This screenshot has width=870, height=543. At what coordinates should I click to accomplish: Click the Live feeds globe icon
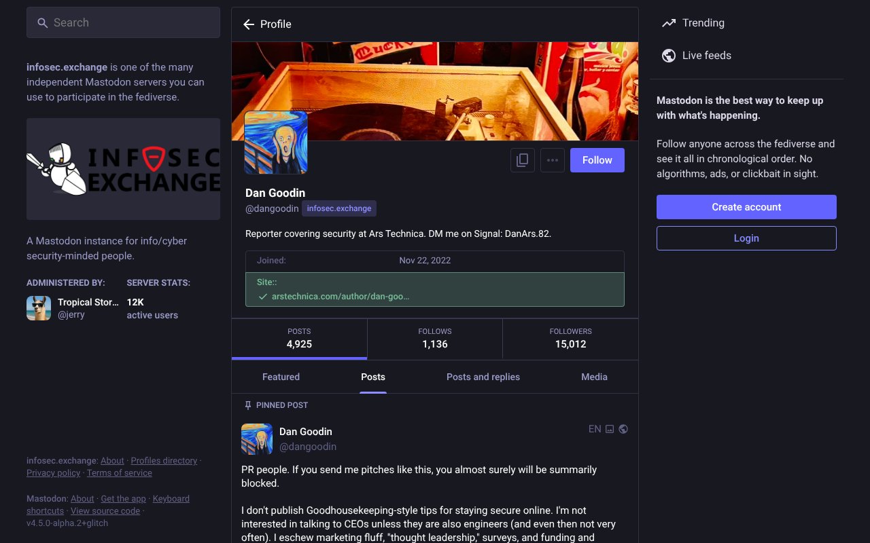click(669, 56)
